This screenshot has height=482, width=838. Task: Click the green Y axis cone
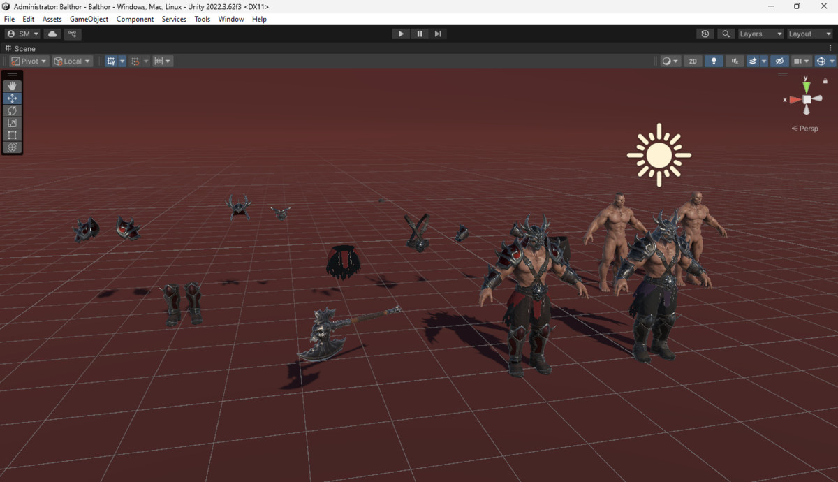point(807,87)
